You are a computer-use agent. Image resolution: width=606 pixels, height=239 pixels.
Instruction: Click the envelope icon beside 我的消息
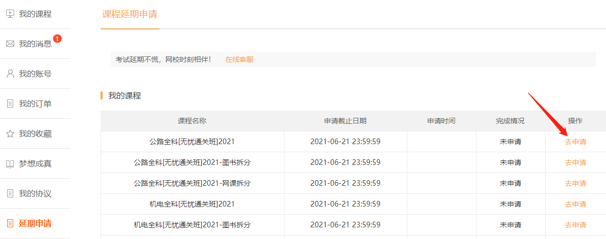(x=10, y=44)
